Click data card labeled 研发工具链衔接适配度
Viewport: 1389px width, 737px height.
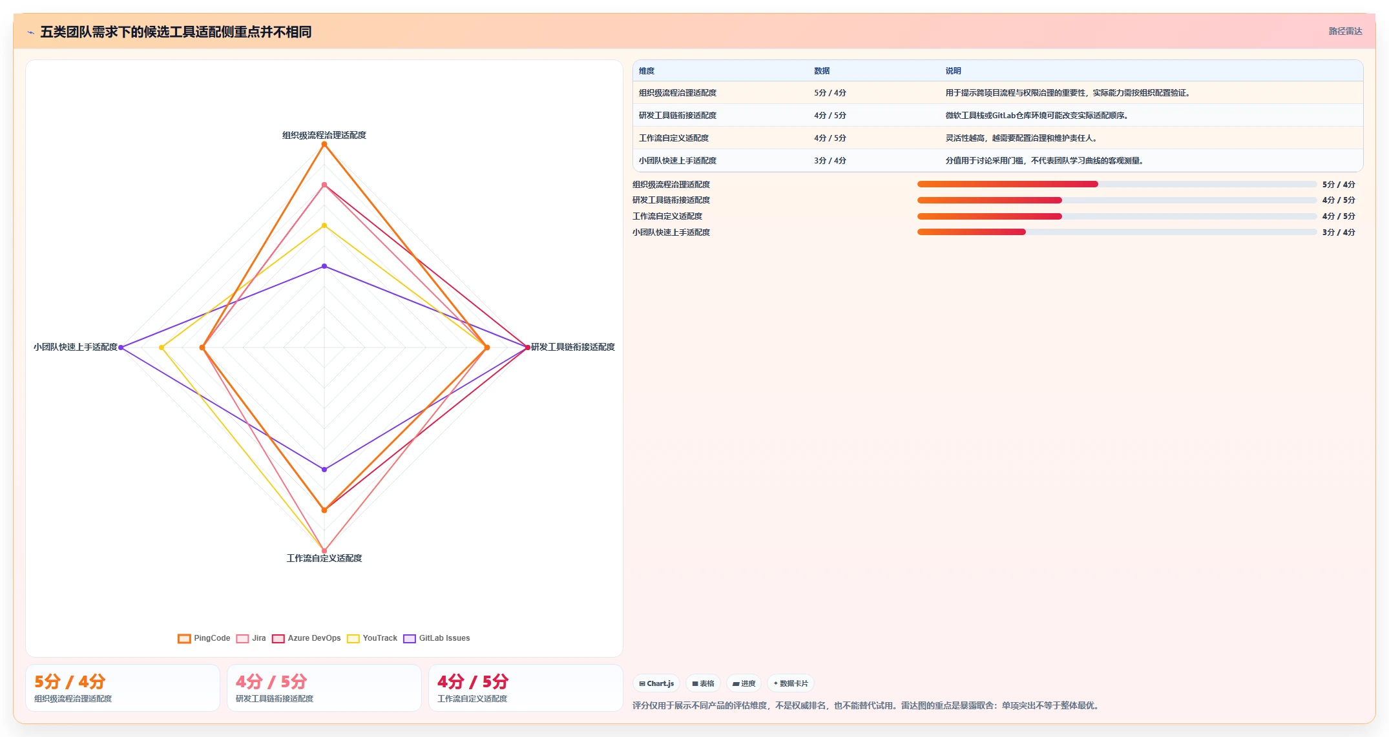[x=324, y=688]
